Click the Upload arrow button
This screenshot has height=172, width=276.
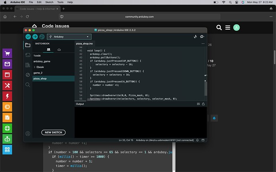[x=35, y=36]
